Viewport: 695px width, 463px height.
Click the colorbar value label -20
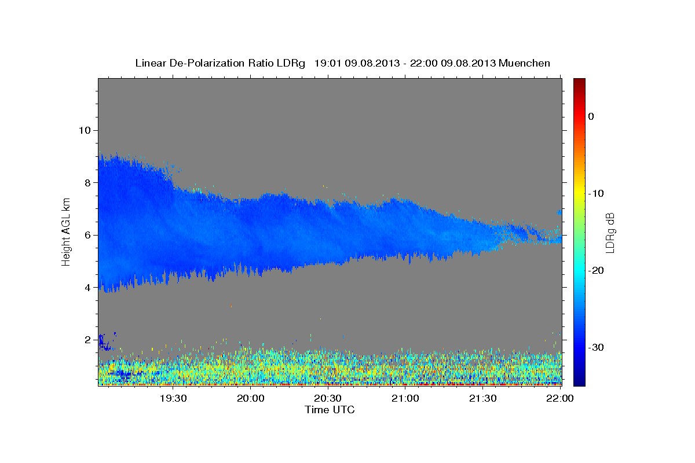coord(596,270)
